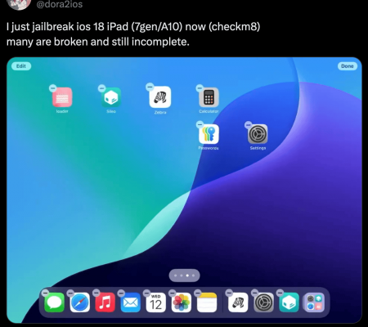This screenshot has height=327, width=368.
Task: Tap the minus badge on dock Messages
Action: pyautogui.click(x=45, y=293)
